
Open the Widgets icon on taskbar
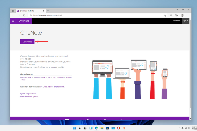click(x=91, y=128)
